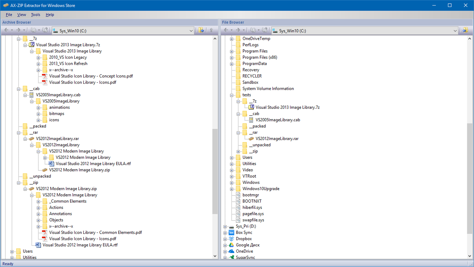
Task: Click the Archive Browser back arrow
Action: pos(6,30)
